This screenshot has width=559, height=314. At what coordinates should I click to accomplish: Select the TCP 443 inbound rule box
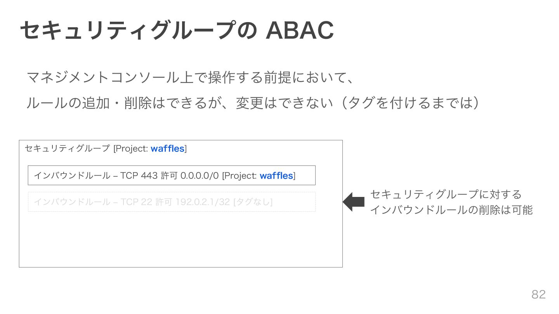click(172, 175)
